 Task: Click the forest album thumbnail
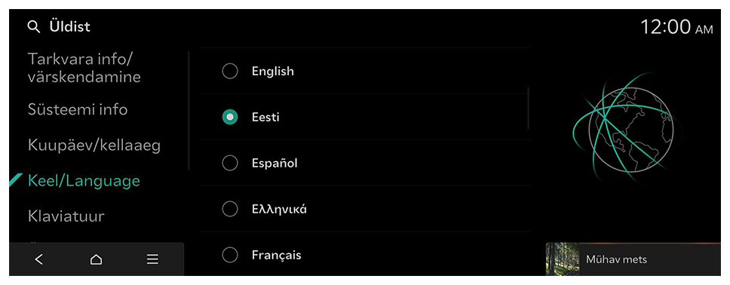coord(563,259)
